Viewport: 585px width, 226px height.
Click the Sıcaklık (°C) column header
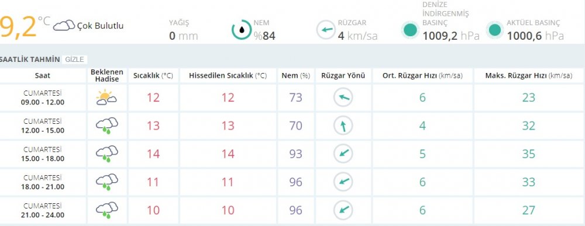tap(153, 75)
